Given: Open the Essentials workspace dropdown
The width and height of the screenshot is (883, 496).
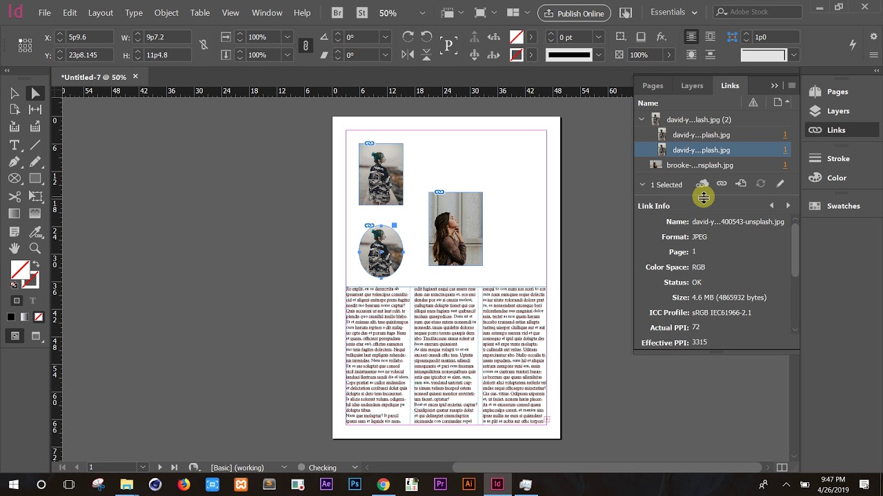Looking at the screenshot, I should click(x=675, y=12).
